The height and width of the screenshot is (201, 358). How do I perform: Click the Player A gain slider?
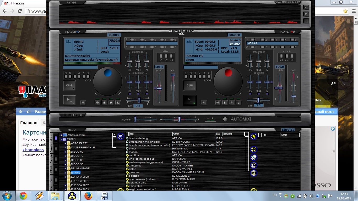(x=139, y=100)
